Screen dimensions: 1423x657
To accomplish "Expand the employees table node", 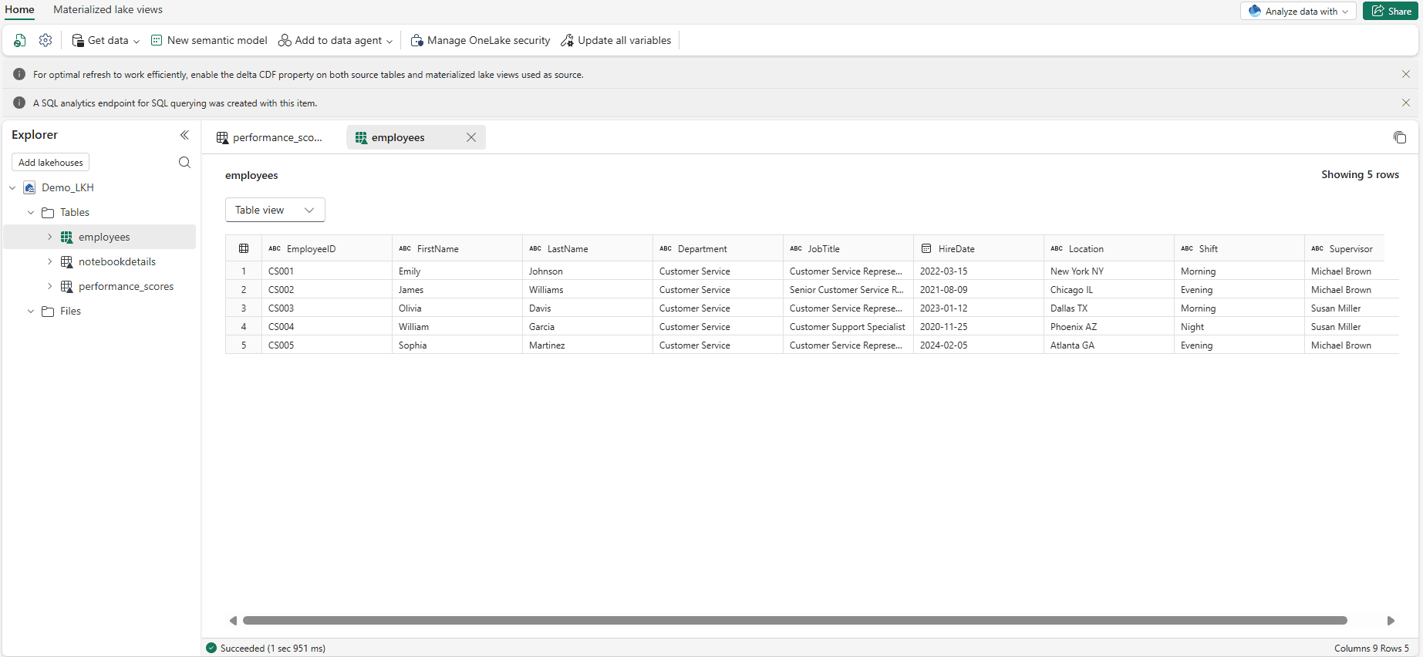I will pyautogui.click(x=49, y=237).
